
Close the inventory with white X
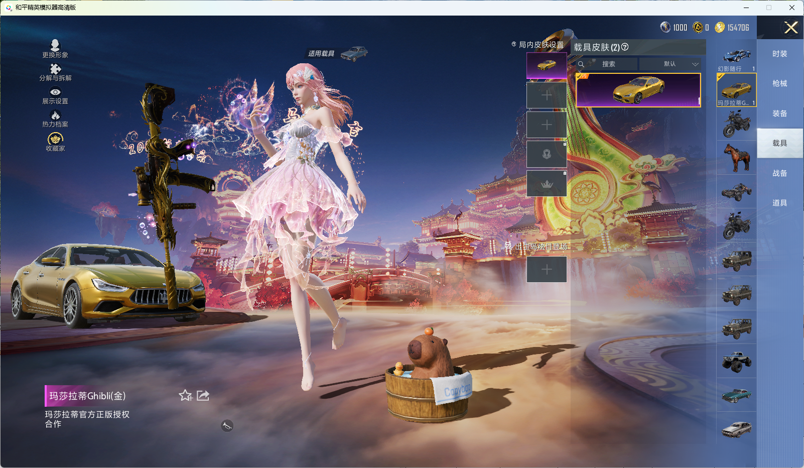pyautogui.click(x=791, y=28)
